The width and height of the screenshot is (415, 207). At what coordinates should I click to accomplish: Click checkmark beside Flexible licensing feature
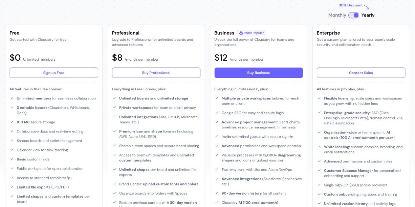(319, 98)
